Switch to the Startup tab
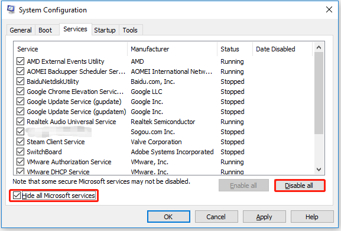This screenshot has width=341, height=231. 105,30
